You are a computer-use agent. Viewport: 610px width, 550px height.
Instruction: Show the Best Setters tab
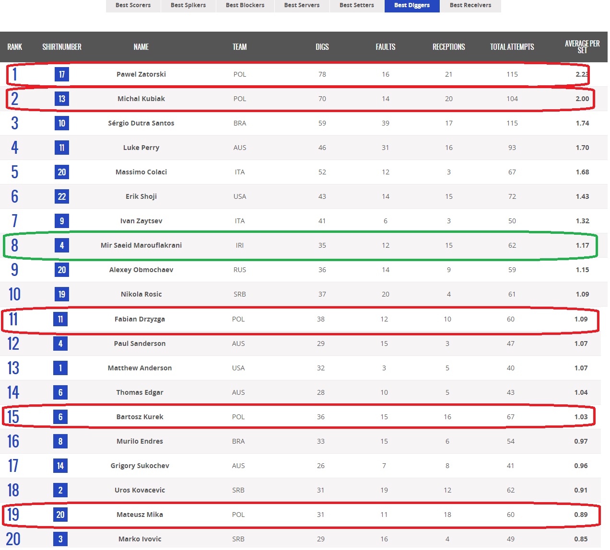point(357,5)
